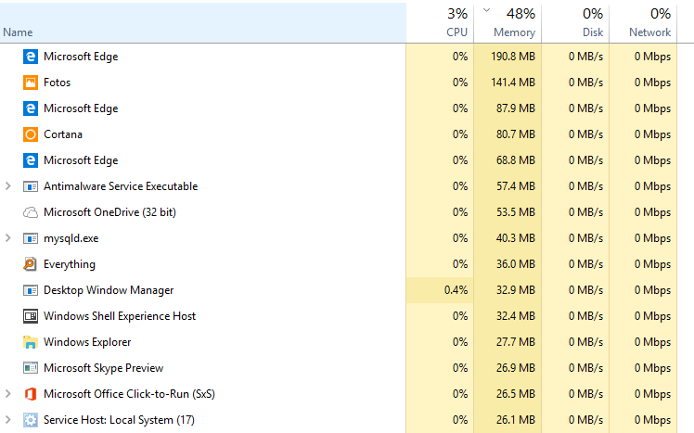Click the mysqld.exe process icon
Image resolution: width=694 pixels, height=433 pixels.
click(x=30, y=239)
